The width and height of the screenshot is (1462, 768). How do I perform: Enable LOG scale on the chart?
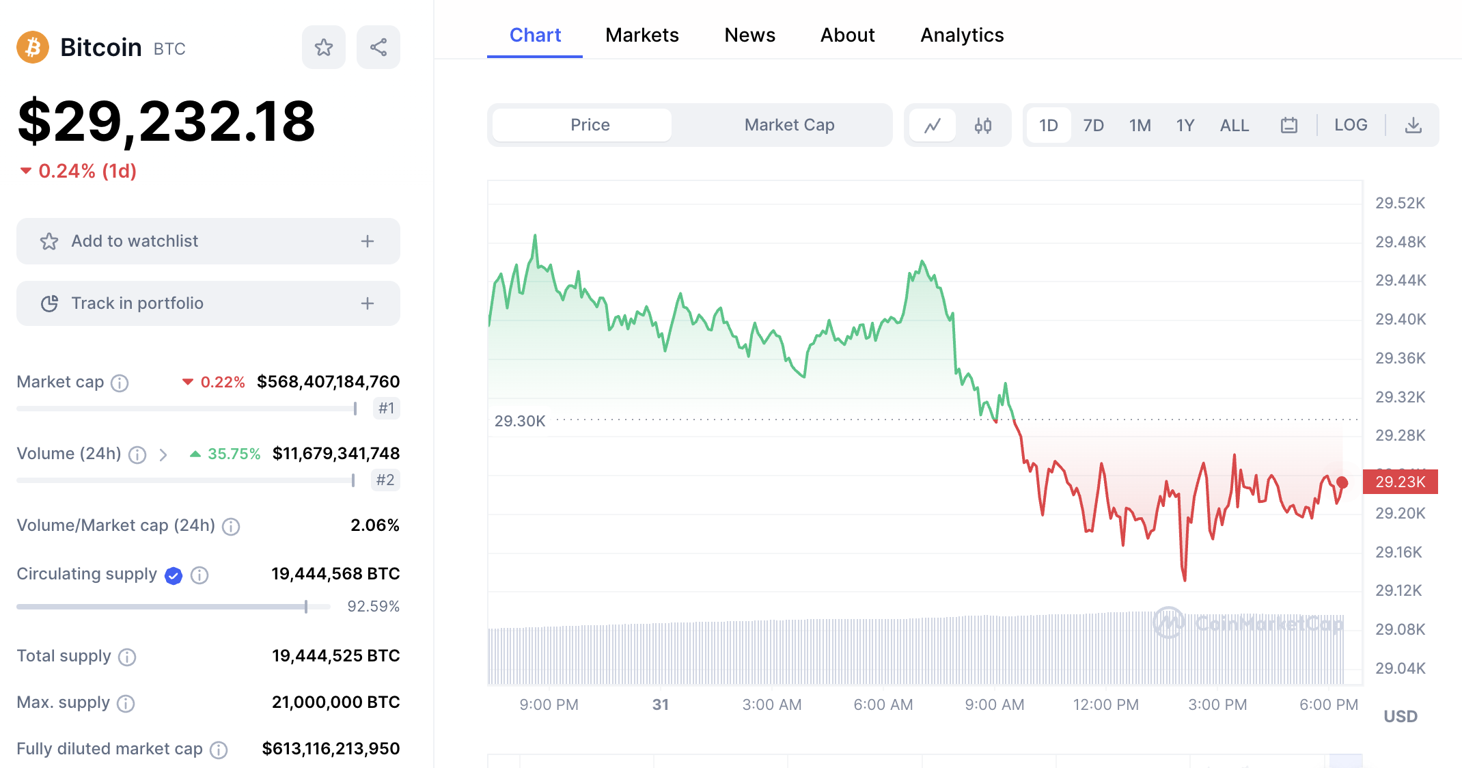[1351, 125]
